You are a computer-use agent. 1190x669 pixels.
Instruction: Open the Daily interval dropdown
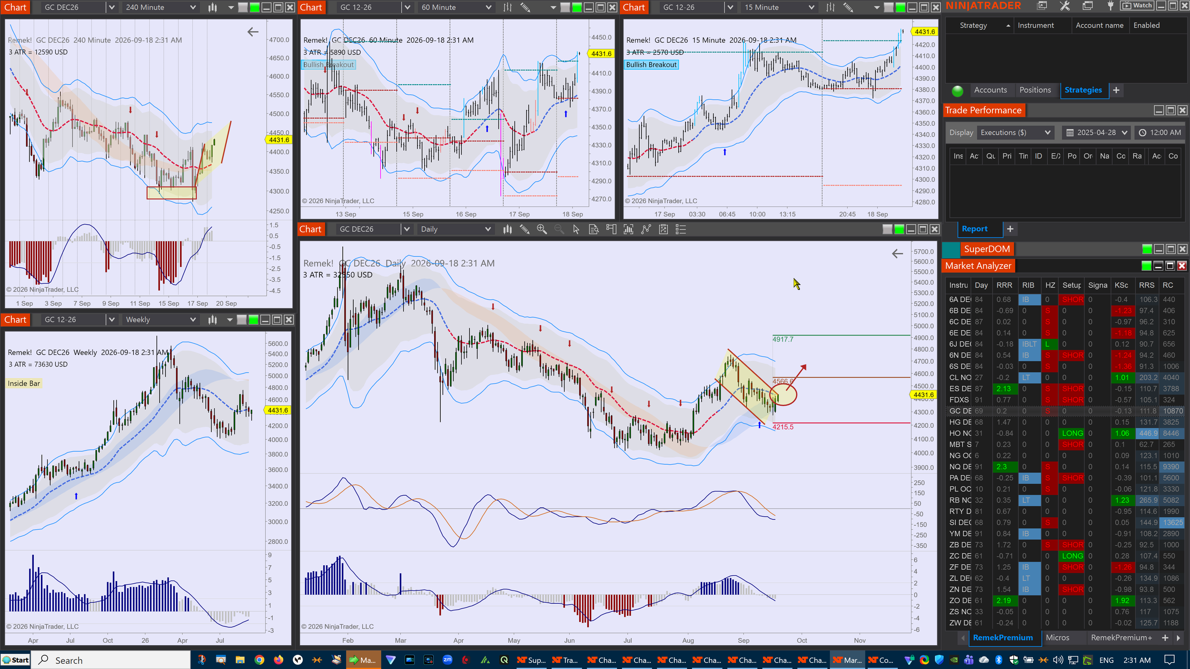click(455, 229)
